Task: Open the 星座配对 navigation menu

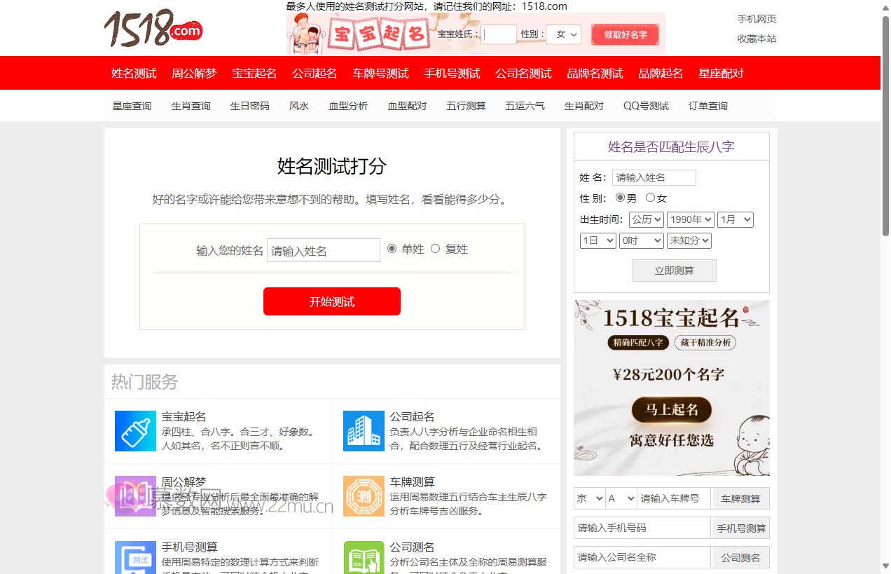Action: pos(721,72)
